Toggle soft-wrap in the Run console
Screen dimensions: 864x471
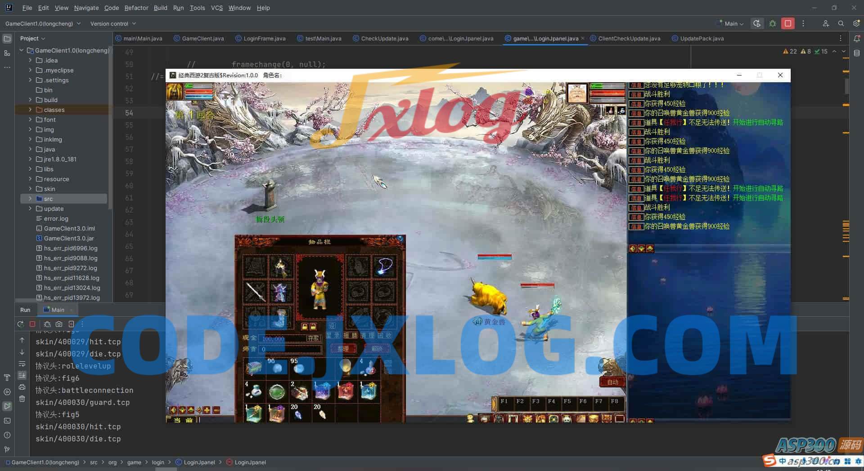(22, 364)
